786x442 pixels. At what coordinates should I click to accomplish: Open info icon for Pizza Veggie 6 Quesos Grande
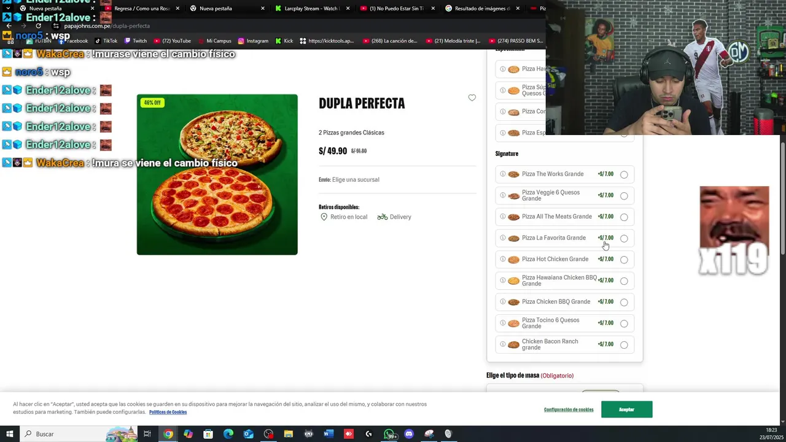(x=502, y=195)
